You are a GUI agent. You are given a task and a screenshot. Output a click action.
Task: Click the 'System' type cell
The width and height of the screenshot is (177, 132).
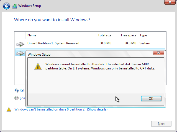pos(145,43)
